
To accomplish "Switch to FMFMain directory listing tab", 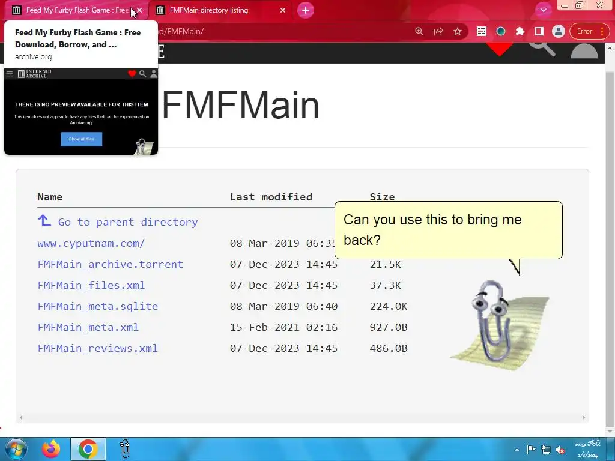I will (220, 10).
